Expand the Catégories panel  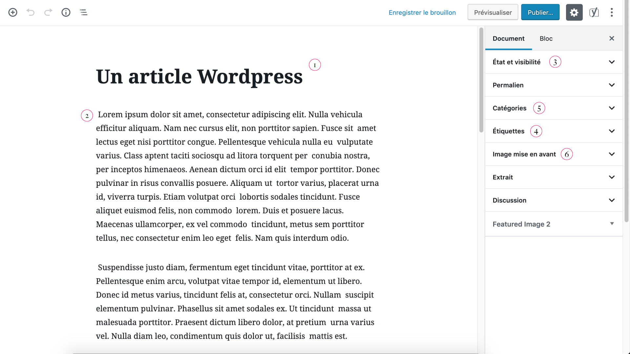(554, 108)
